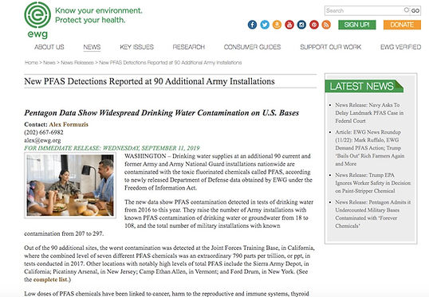
Task: Open the Instagram profile icon
Action: 301,25
